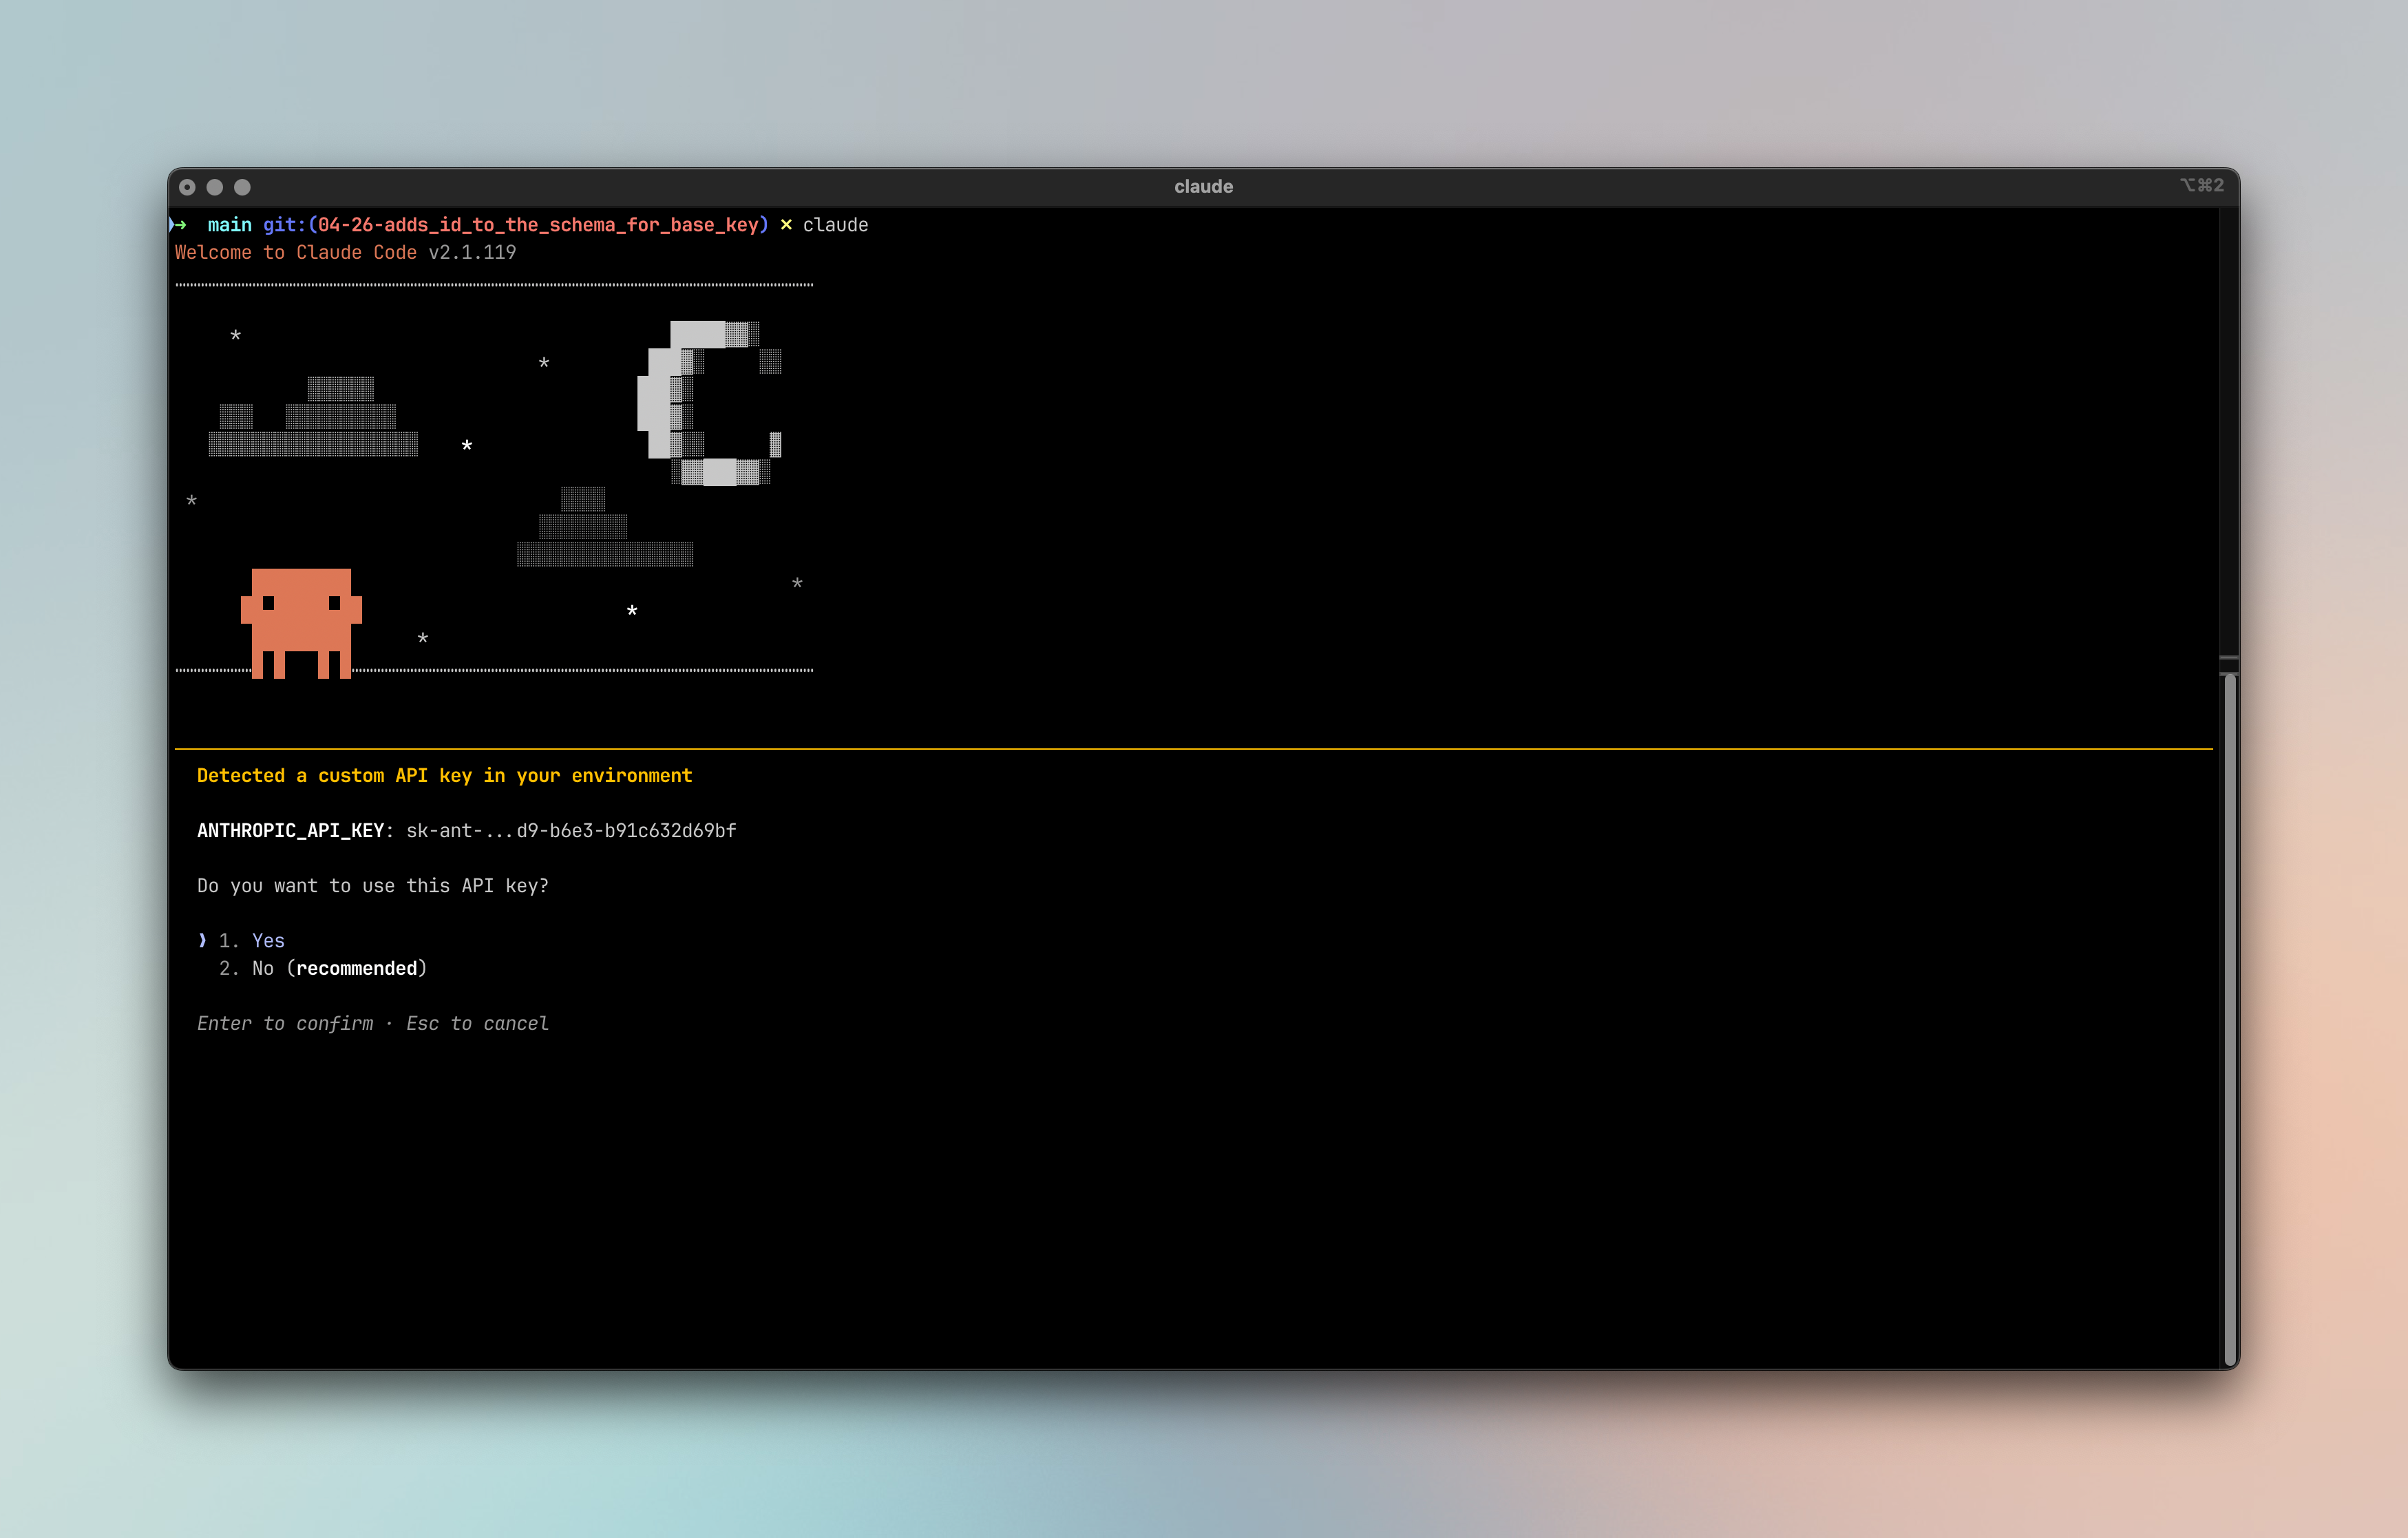2408x1538 pixels.
Task: Click the ⌥⌘2 shortcut indicator in title bar
Action: tap(2203, 185)
